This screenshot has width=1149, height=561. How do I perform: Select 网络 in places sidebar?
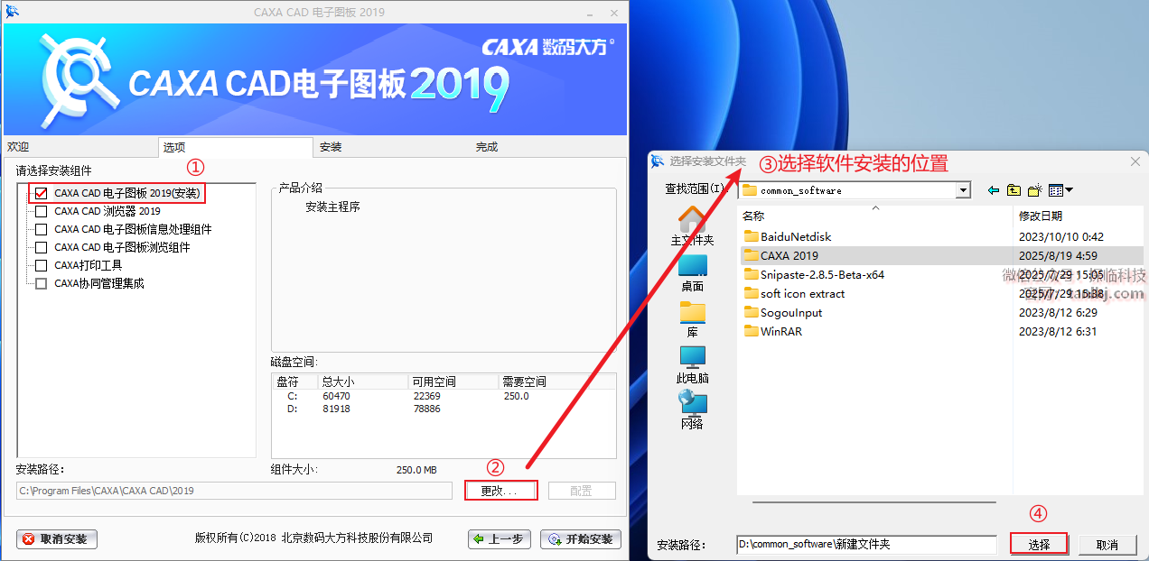coord(692,411)
